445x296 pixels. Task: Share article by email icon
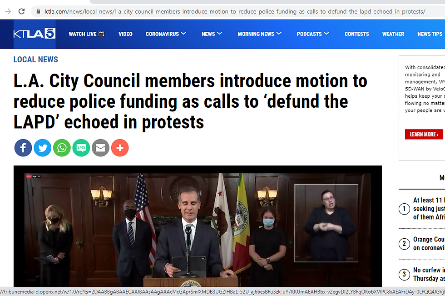[x=100, y=148]
